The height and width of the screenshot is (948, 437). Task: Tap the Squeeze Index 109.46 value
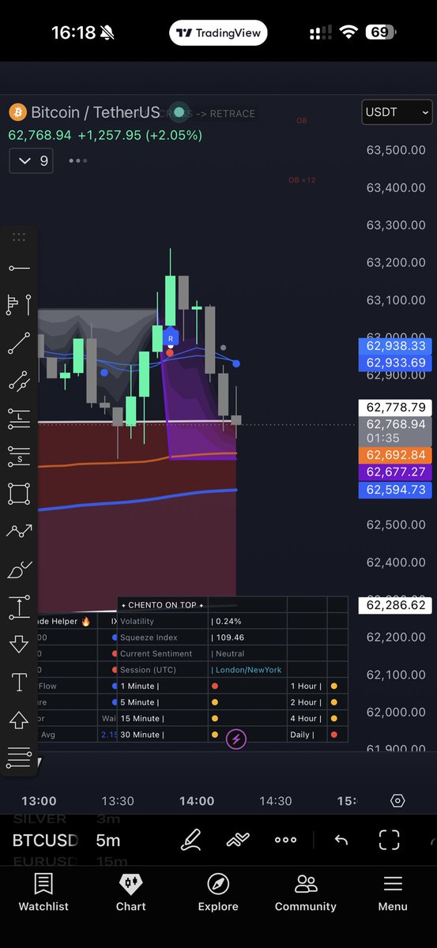coord(228,638)
